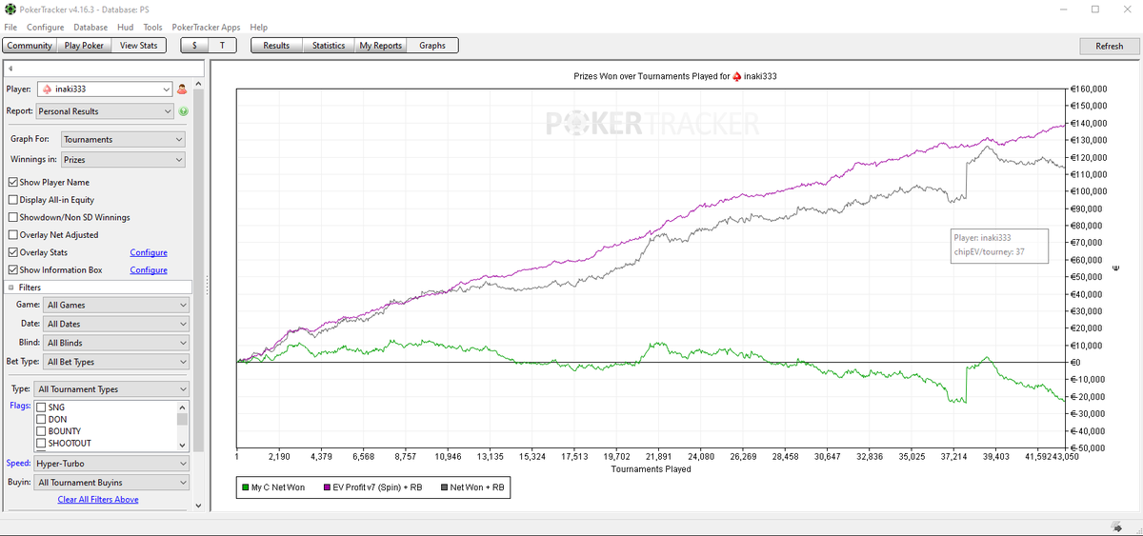Click the status bar icon at bottom right
Viewport: 1143px width, 536px height.
pyautogui.click(x=1115, y=526)
